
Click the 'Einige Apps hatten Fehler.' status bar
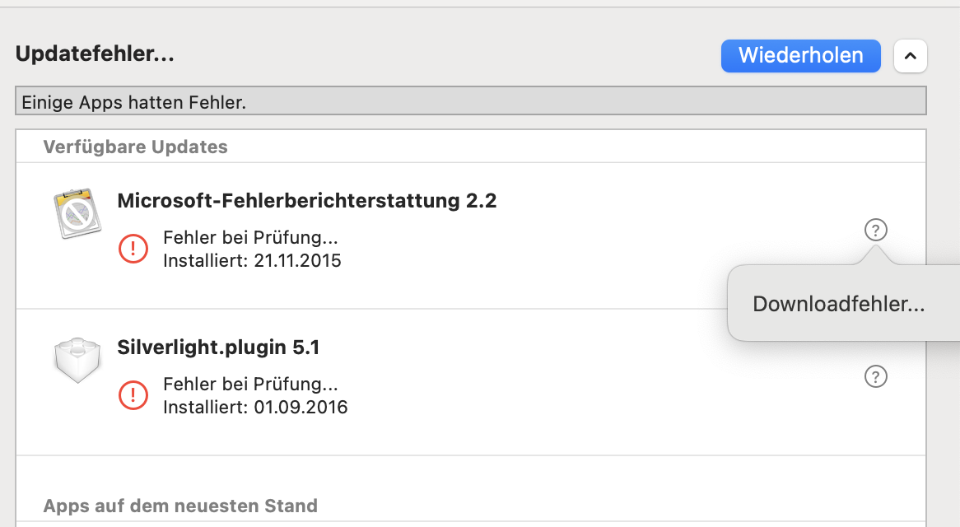(470, 102)
